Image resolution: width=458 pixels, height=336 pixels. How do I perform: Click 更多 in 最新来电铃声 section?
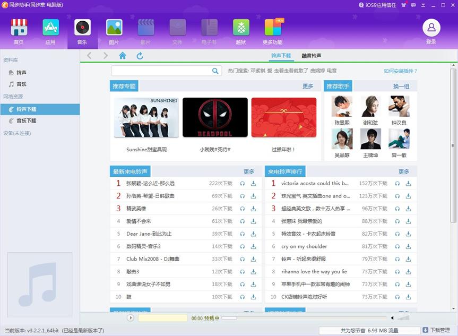[x=249, y=171]
